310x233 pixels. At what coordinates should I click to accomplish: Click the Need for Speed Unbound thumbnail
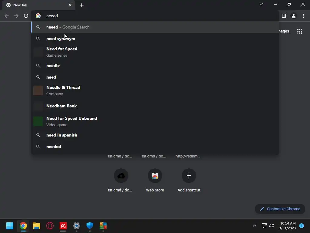[x=38, y=121]
